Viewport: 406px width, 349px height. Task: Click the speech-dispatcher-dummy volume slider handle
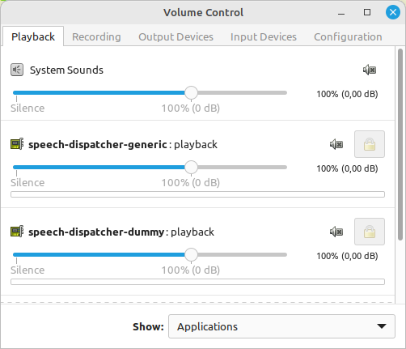pos(191,255)
